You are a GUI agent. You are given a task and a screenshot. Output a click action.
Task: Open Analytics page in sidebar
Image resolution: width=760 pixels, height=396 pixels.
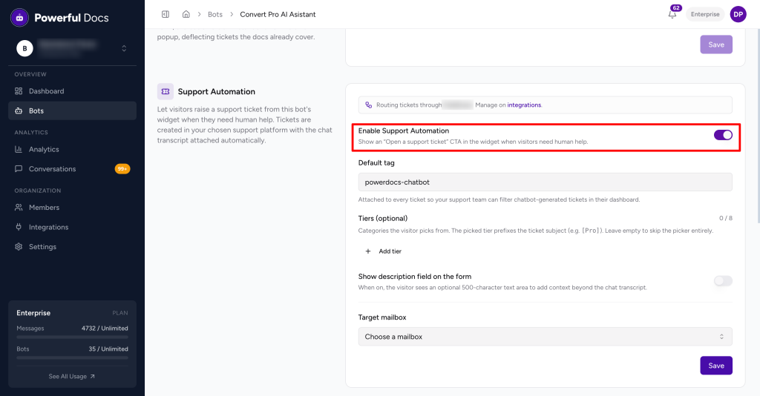(72, 149)
